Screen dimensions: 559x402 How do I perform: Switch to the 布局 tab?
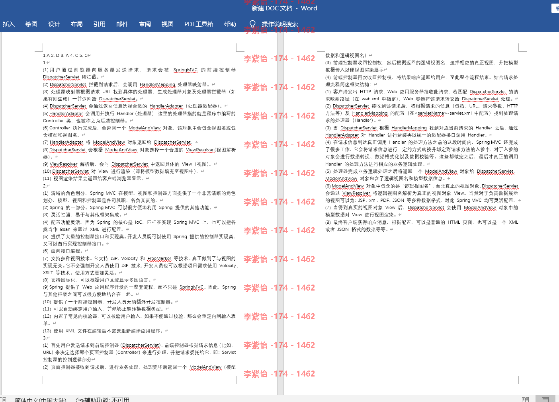pyautogui.click(x=77, y=24)
